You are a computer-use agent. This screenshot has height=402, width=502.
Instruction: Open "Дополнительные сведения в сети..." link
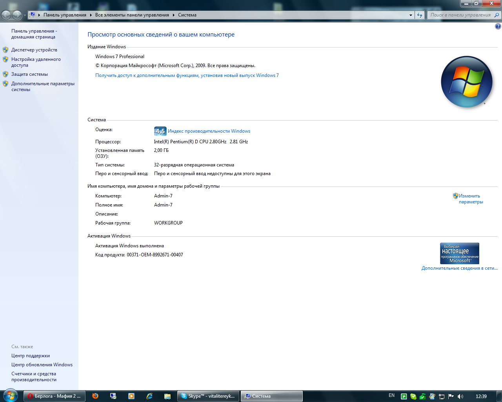tap(460, 268)
